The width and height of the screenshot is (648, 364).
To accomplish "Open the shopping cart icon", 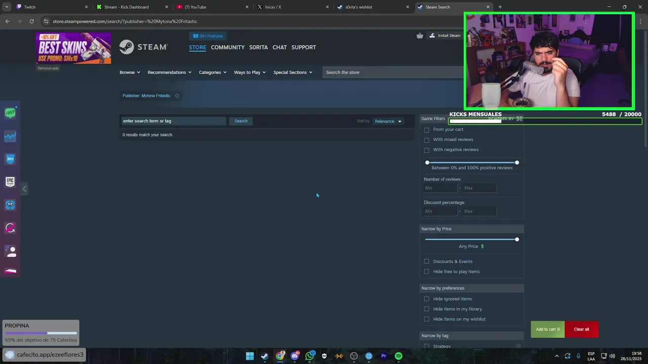I will [420, 35].
